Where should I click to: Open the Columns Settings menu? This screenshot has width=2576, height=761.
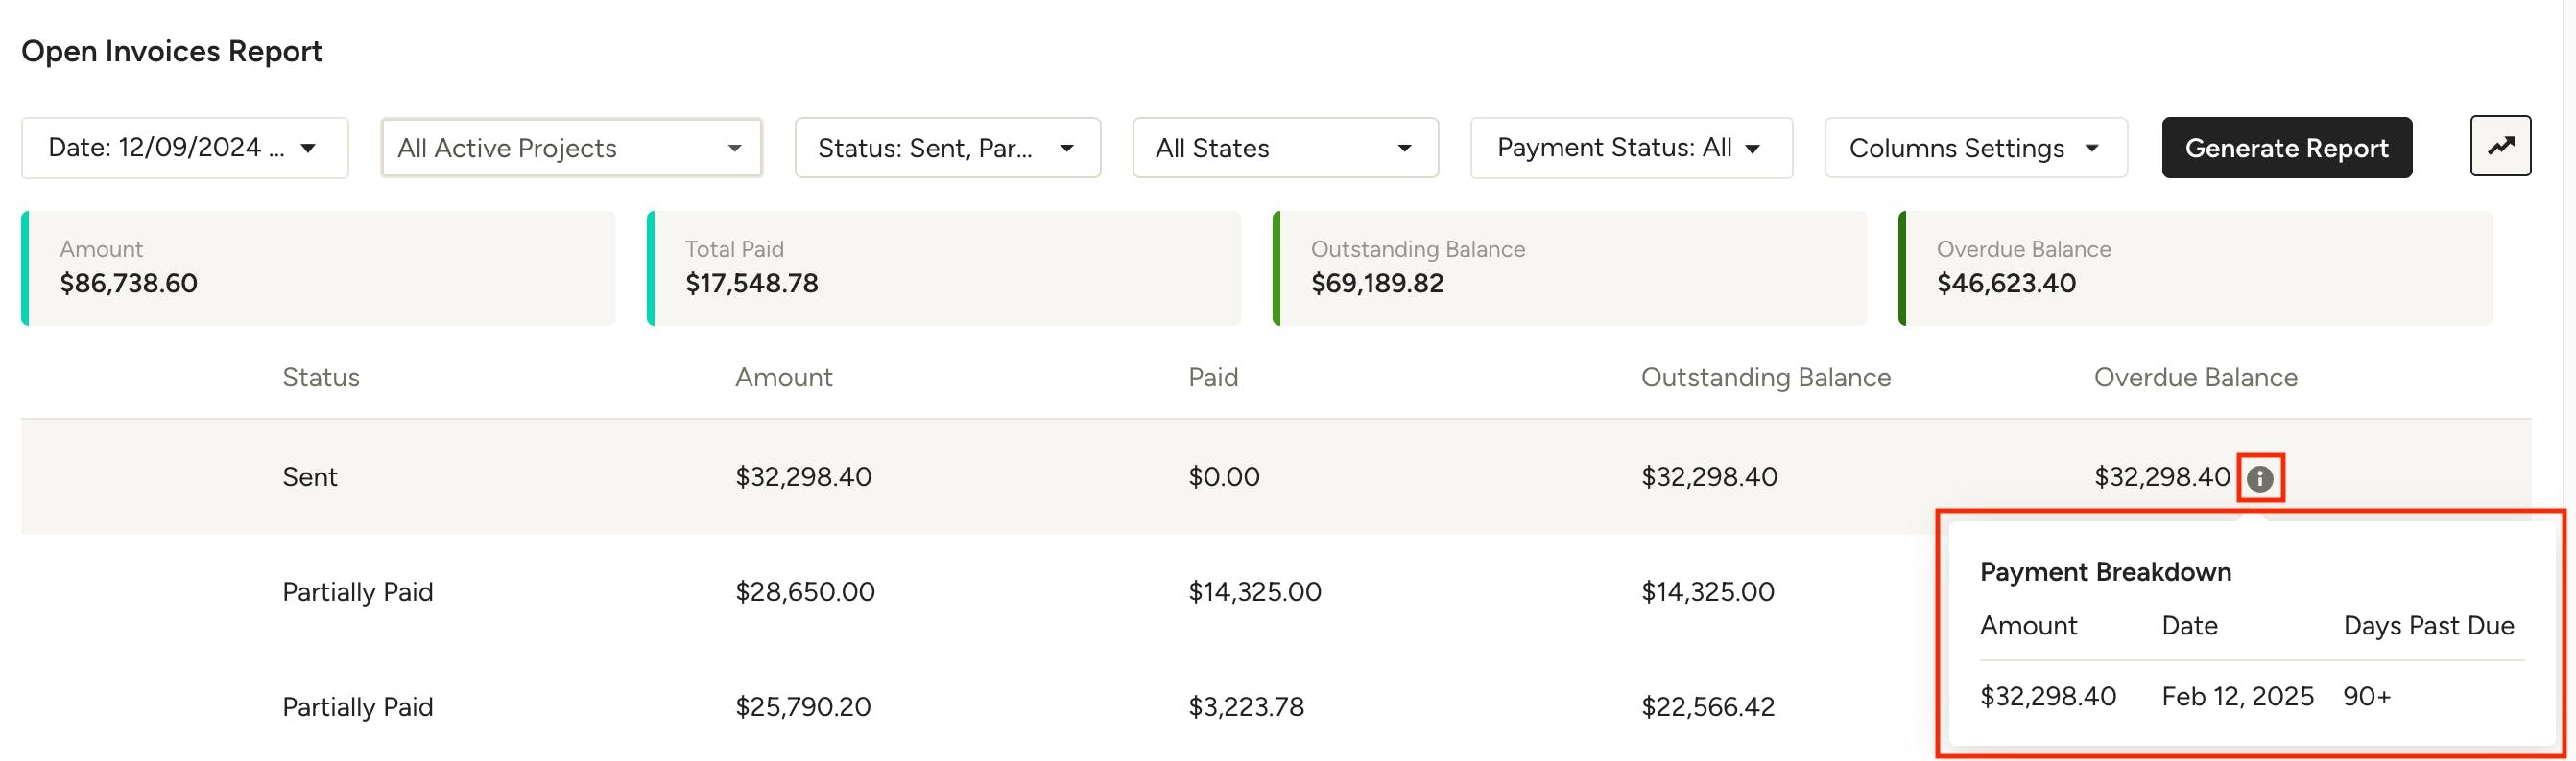(x=1976, y=147)
